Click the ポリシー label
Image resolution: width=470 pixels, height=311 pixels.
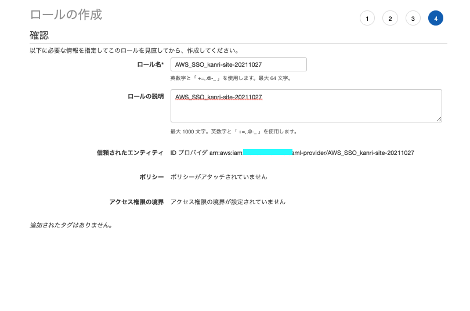[151, 177]
